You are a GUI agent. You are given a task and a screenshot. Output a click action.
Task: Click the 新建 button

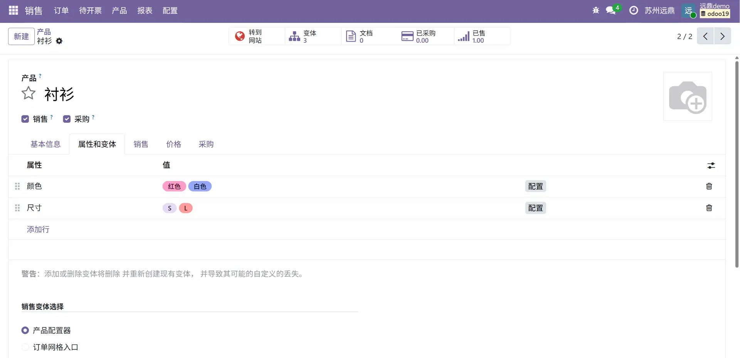[21, 37]
